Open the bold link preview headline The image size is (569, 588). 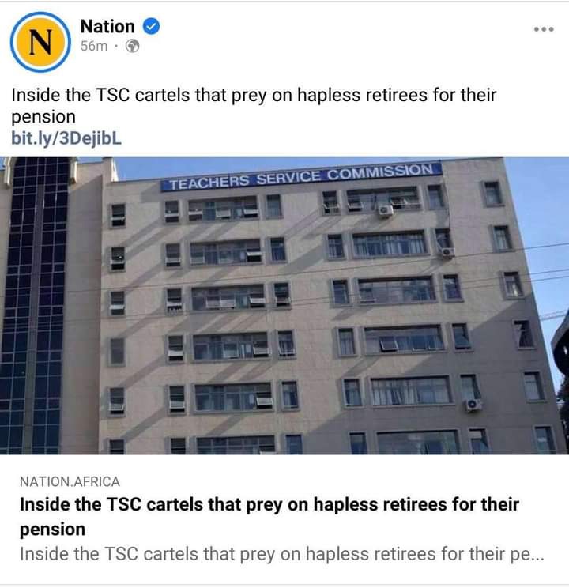[x=269, y=516]
